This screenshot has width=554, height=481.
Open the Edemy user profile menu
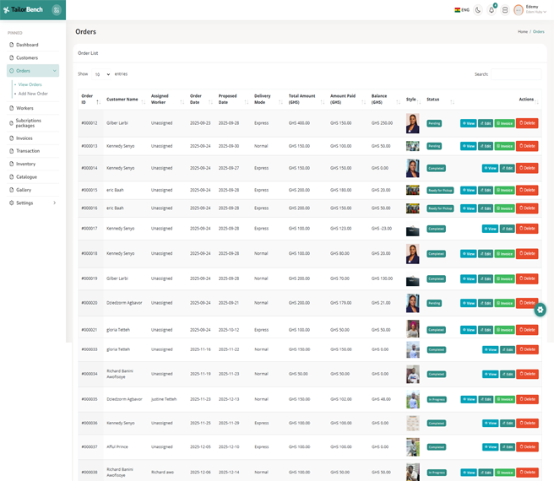point(530,10)
